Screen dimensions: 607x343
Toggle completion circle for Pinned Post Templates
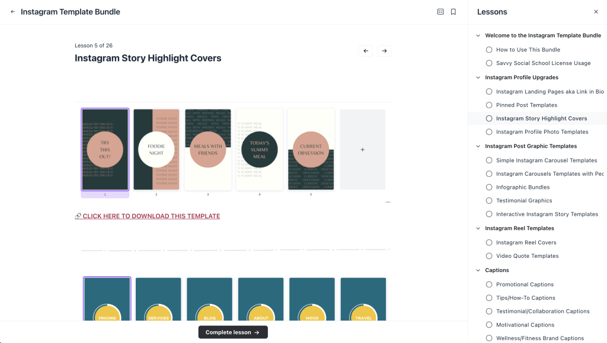[x=489, y=105]
